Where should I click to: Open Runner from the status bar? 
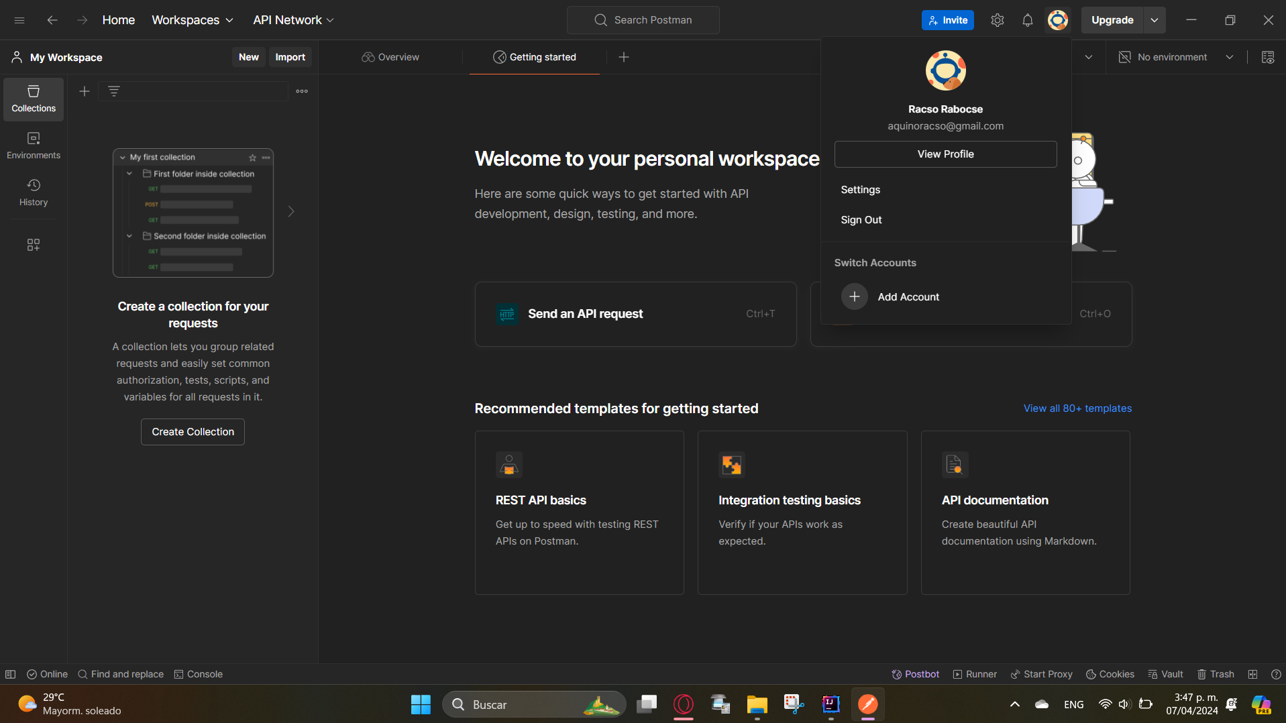tap(975, 674)
